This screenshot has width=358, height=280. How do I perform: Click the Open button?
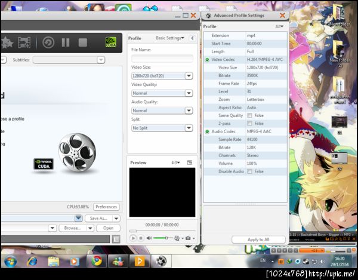(108, 228)
